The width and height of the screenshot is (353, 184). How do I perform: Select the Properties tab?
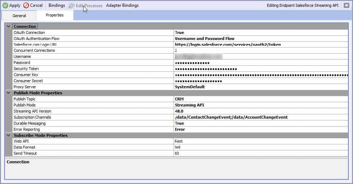point(54,15)
